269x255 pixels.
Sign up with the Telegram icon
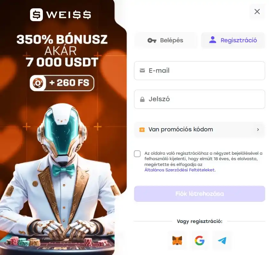point(222,240)
